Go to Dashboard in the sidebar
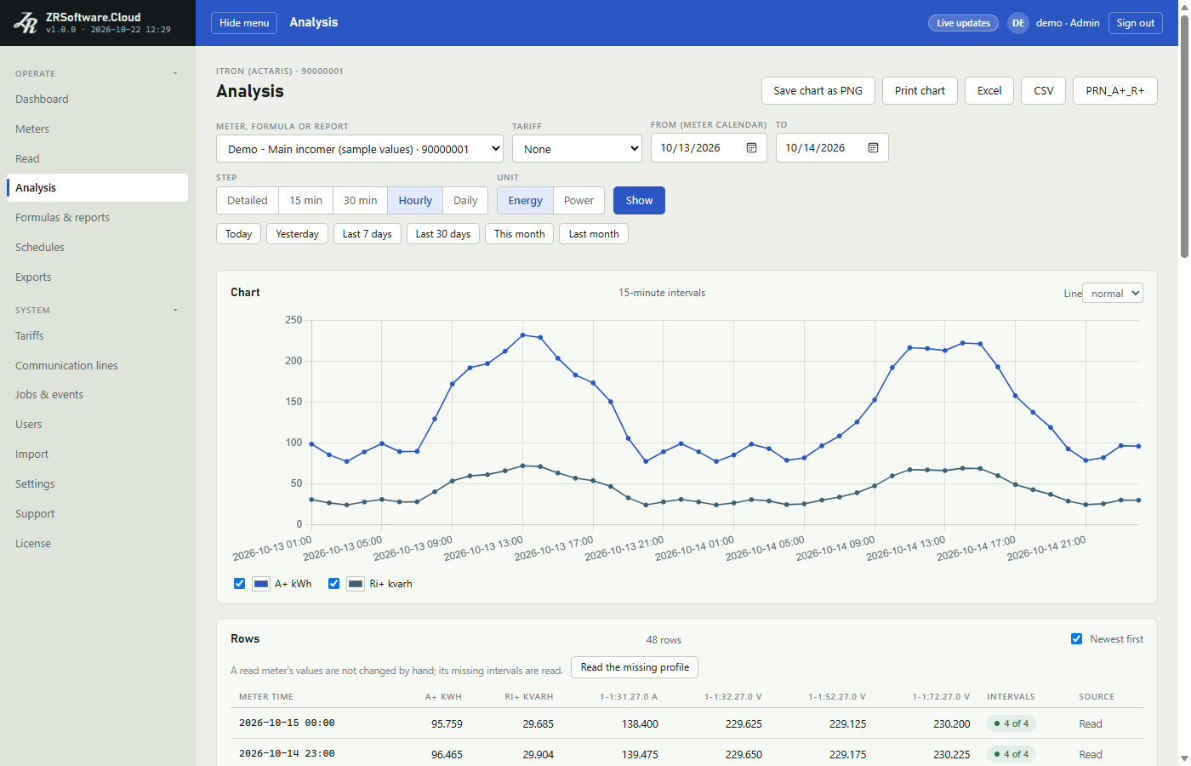This screenshot has width=1191, height=766. point(97,100)
